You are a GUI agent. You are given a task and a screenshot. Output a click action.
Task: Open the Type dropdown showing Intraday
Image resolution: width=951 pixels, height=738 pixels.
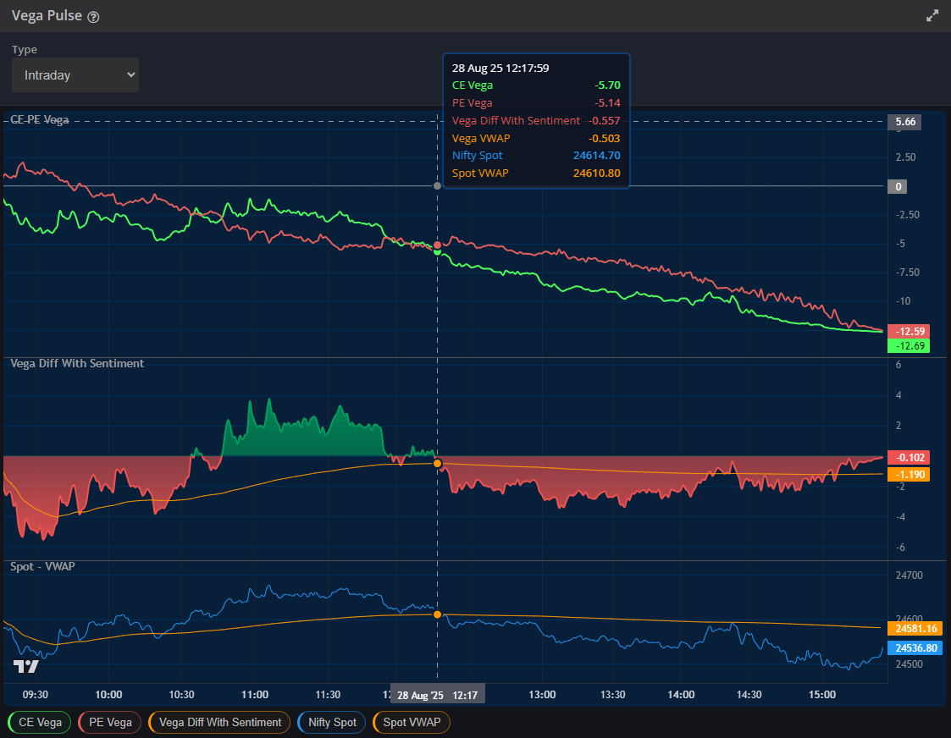point(75,74)
